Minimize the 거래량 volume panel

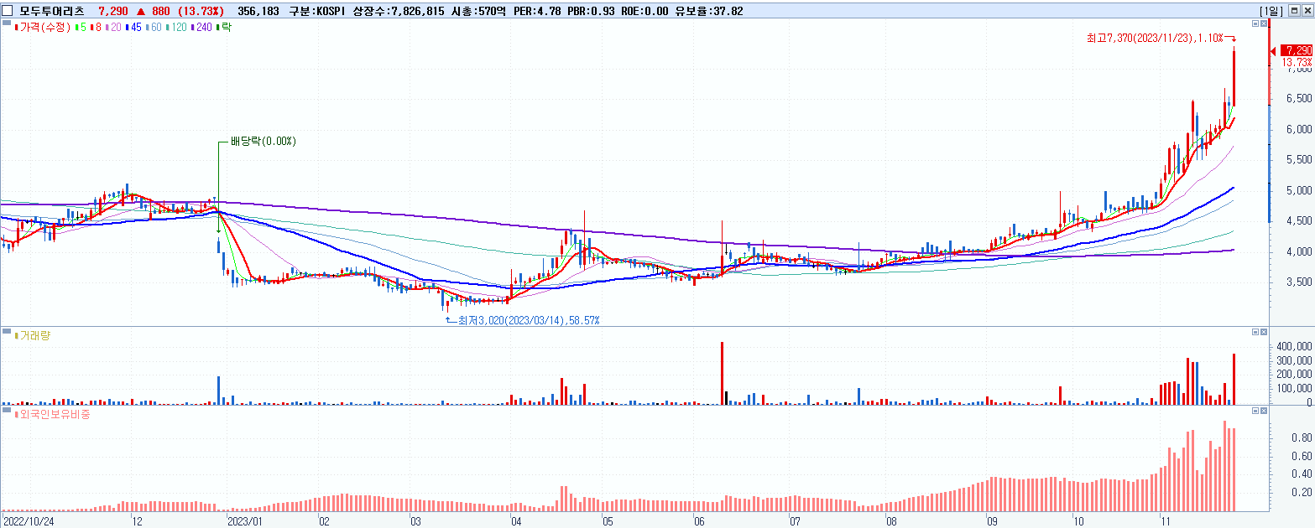(1255, 333)
